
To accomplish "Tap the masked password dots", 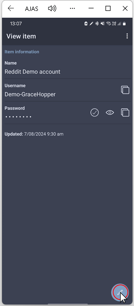I will click(x=18, y=117).
